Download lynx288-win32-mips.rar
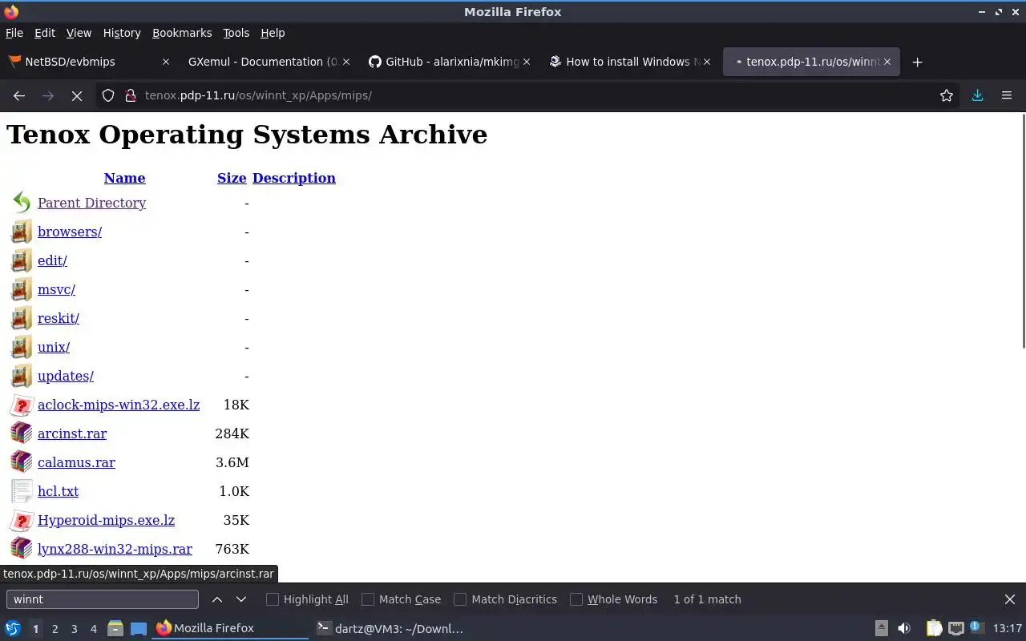Image resolution: width=1026 pixels, height=641 pixels. (115, 549)
